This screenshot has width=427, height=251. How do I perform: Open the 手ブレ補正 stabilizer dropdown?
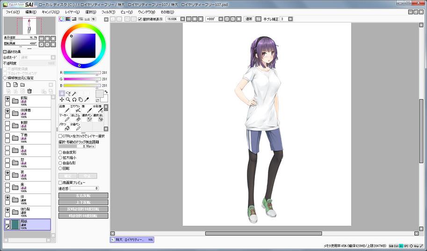pyautogui.click(x=290, y=19)
